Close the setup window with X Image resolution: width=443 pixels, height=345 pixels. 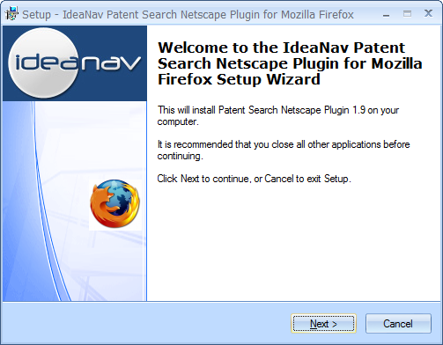428,13
